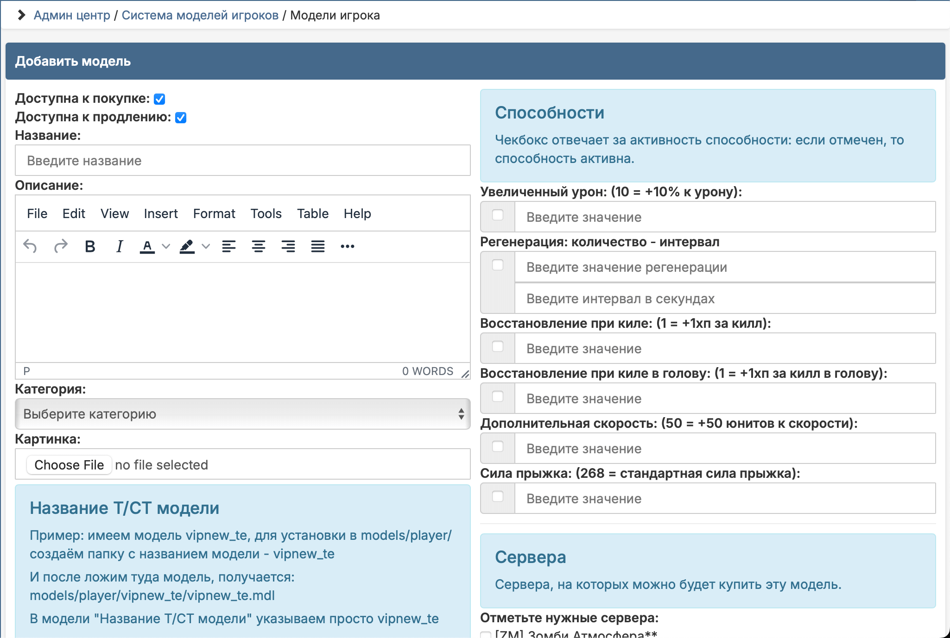Click the Undo icon in the editor toolbar
Screen dimensions: 950x638
click(31, 246)
